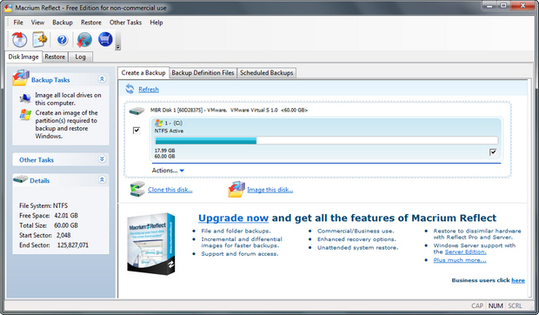539x315 pixels.
Task: Click the MBR Disk 1 VMware description text
Action: (229, 110)
